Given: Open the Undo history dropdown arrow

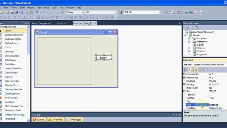Looking at the screenshot, I should pos(40,12).
